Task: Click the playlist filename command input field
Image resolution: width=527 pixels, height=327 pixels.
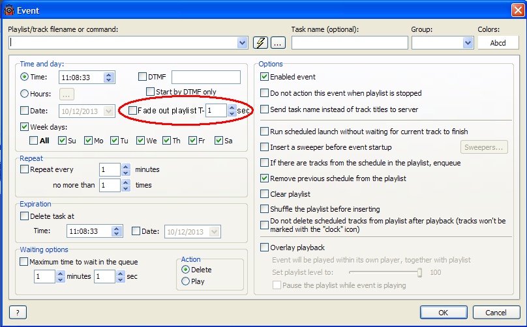Action: tap(123, 43)
